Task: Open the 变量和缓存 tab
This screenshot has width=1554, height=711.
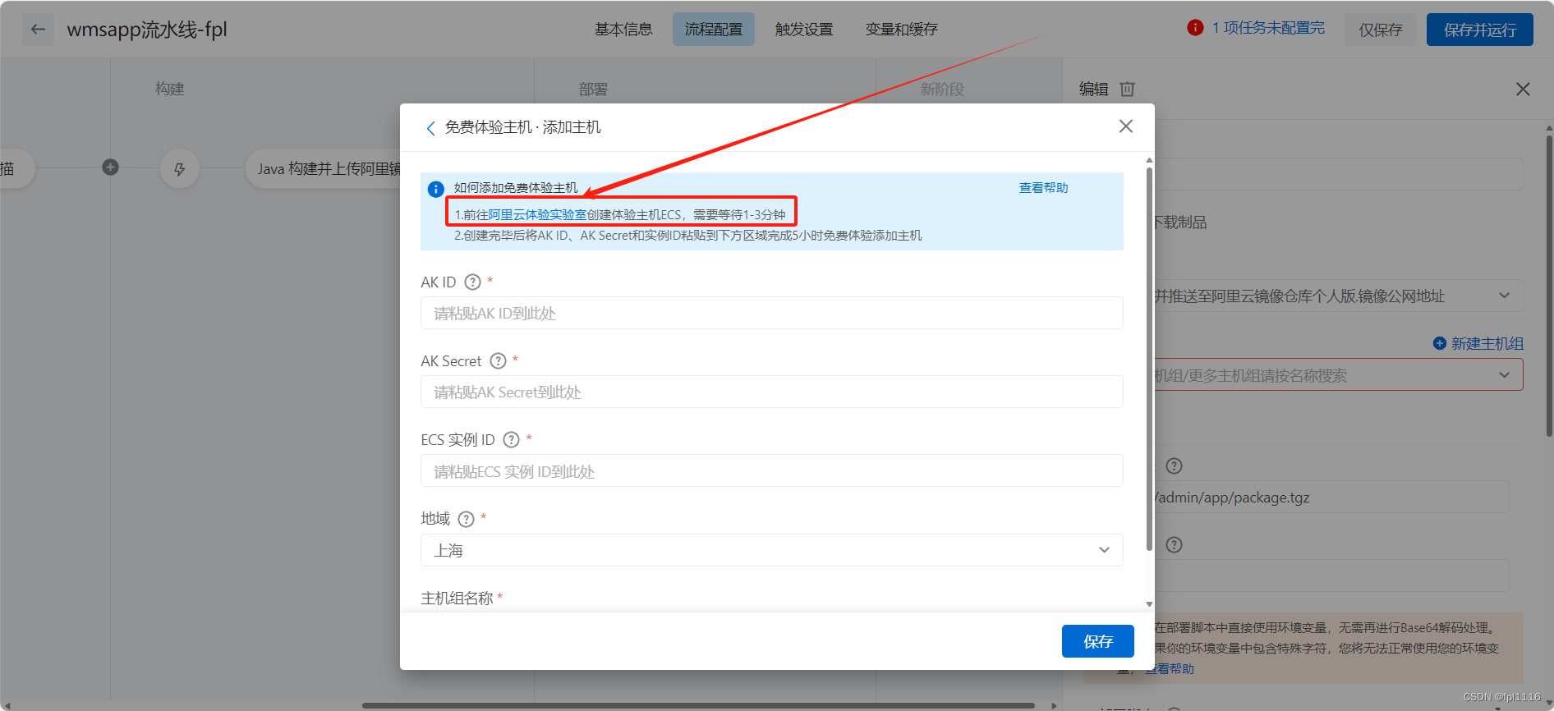Action: click(901, 30)
